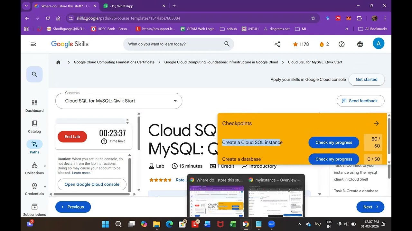This screenshot has width=412, height=231.
Task: Click the time limit help icon
Action: [x=104, y=141]
